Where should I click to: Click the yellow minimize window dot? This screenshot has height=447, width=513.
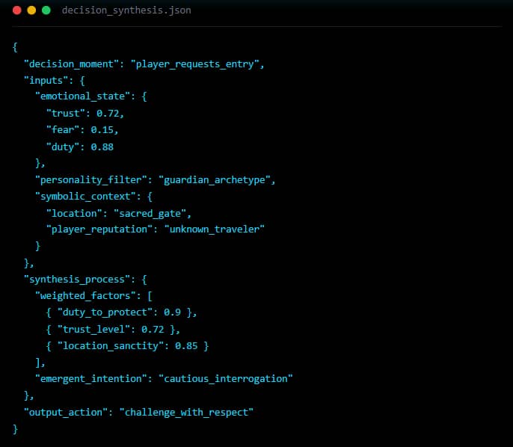pyautogui.click(x=31, y=10)
